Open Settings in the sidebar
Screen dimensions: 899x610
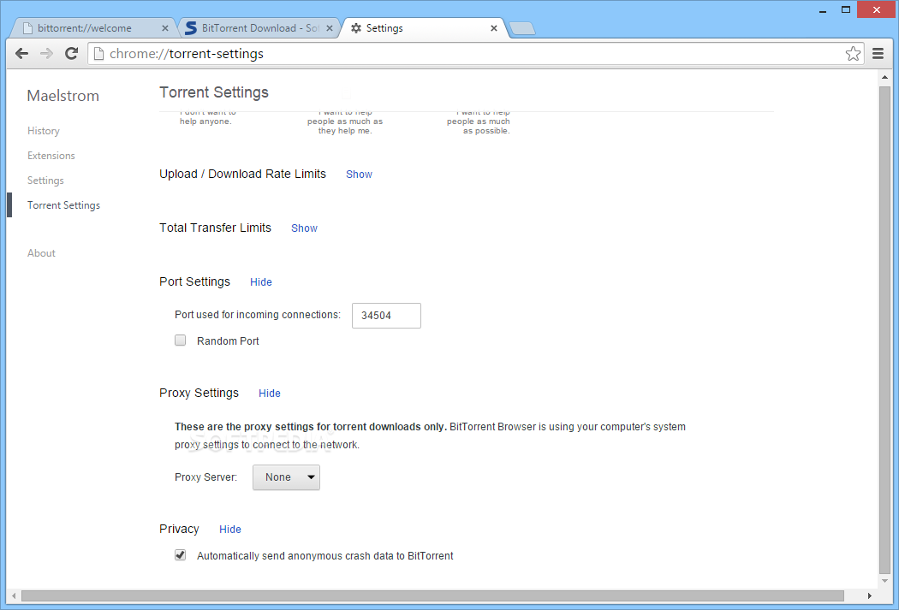coord(46,181)
